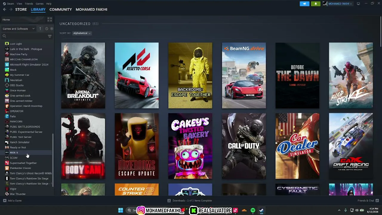382x215 pixels.
Task: Click the microphone system tray icon
Action: [346, 211]
